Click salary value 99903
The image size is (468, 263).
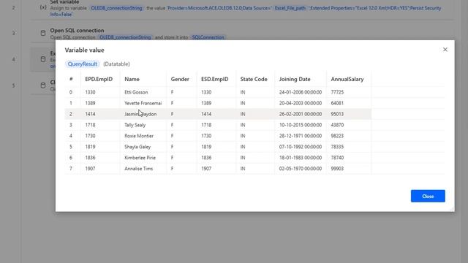[337, 169]
